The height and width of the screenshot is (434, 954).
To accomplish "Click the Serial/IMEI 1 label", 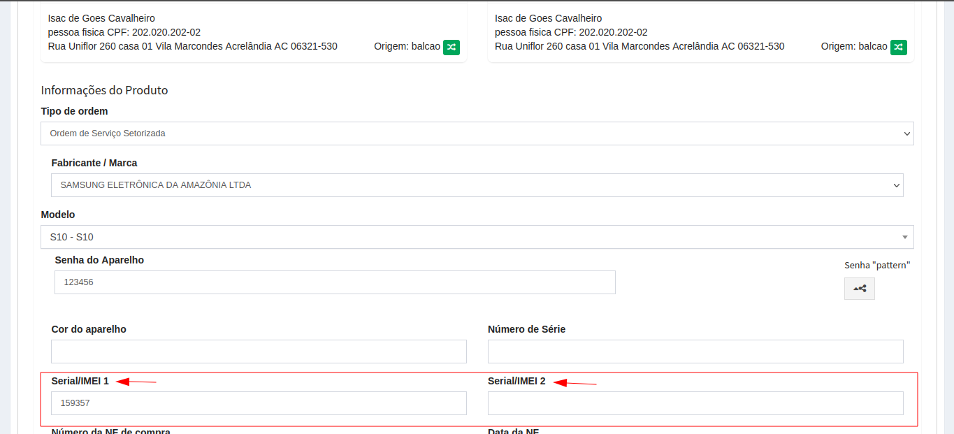I will (x=80, y=381).
